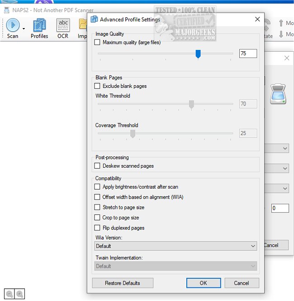The width and height of the screenshot is (294, 301).
Task: Click the Move Up arrow in toolbar
Action: (x=281, y=23)
